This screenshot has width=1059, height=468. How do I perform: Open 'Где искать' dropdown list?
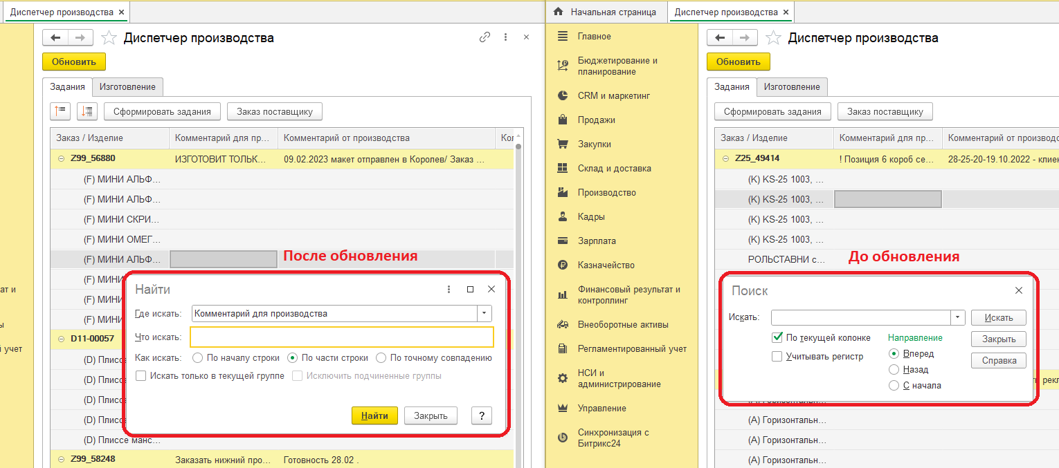tap(484, 314)
